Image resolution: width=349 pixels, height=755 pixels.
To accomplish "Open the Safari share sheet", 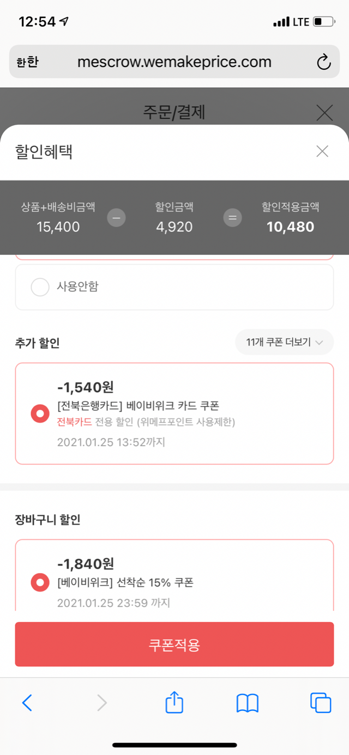I will click(x=174, y=702).
